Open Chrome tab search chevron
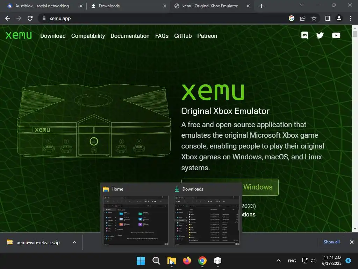 302,5
